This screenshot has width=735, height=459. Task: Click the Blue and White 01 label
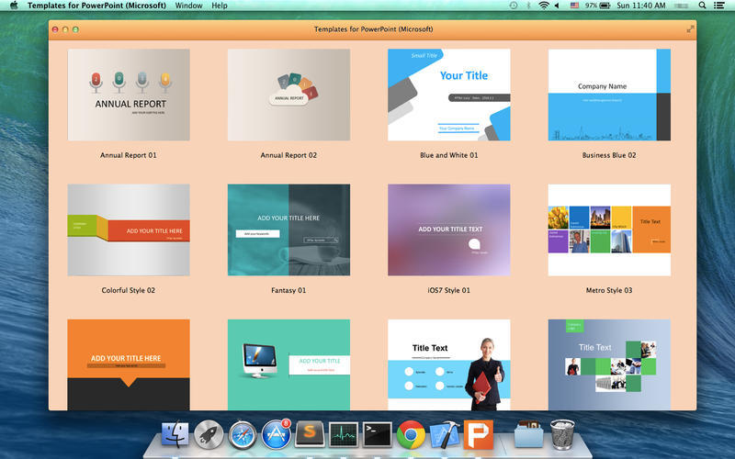click(449, 155)
